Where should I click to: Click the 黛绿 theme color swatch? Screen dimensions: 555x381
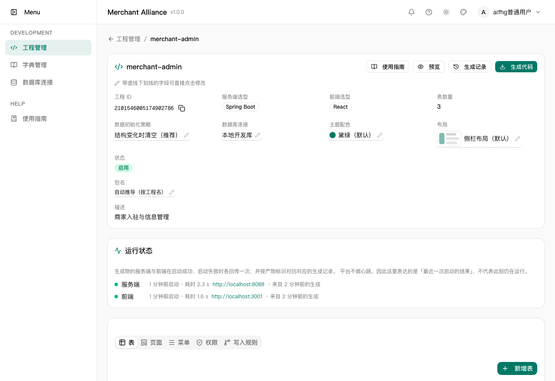pyautogui.click(x=333, y=135)
